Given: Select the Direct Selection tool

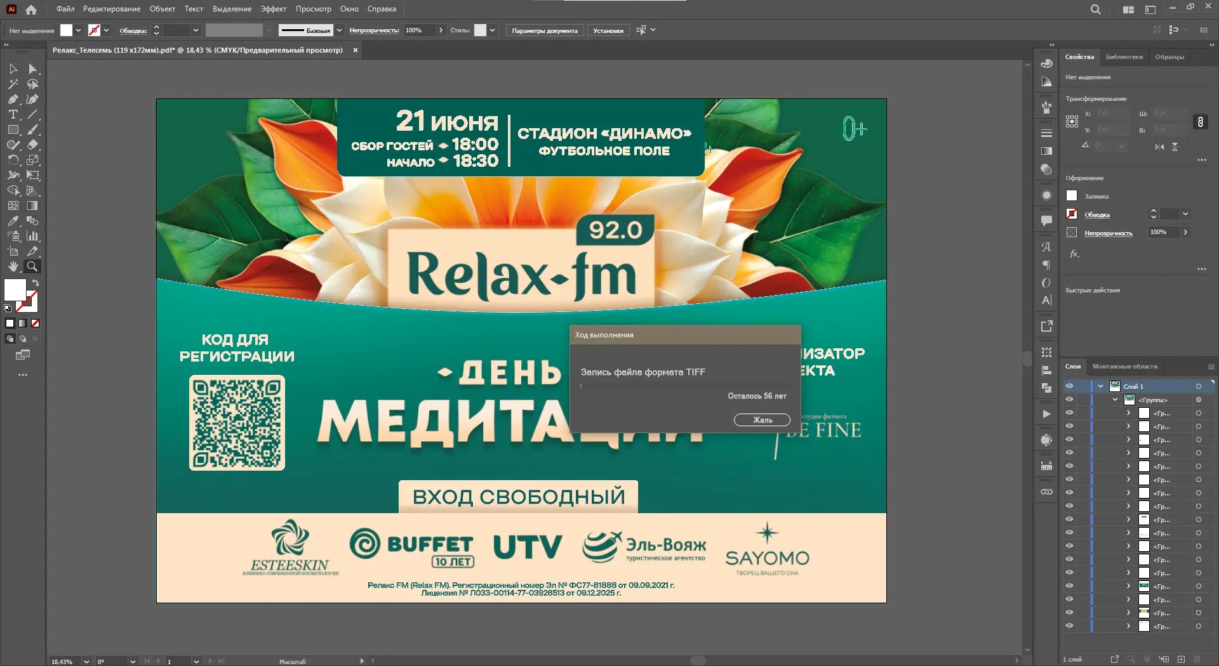Looking at the screenshot, I should 32,69.
